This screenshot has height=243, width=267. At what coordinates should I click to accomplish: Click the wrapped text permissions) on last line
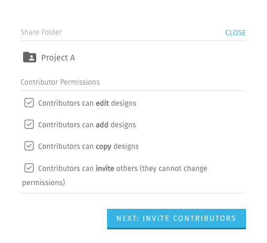44,183
